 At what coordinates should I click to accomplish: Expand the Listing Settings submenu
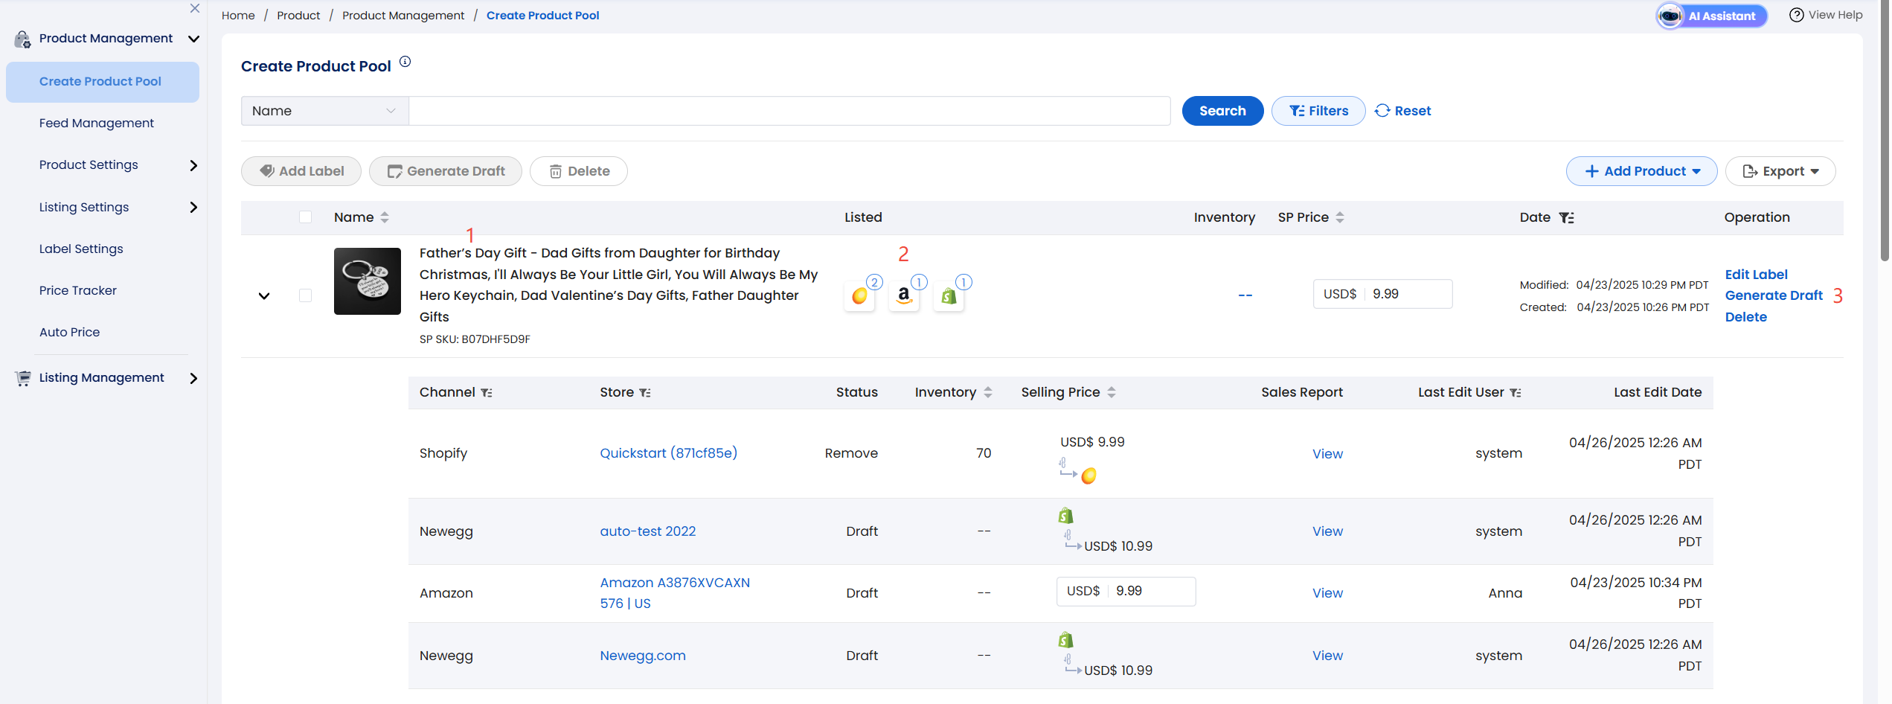pyautogui.click(x=193, y=207)
